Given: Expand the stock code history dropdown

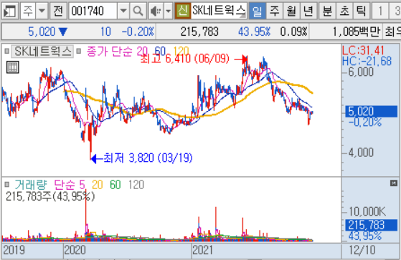Looking at the screenshot, I should click(123, 11).
